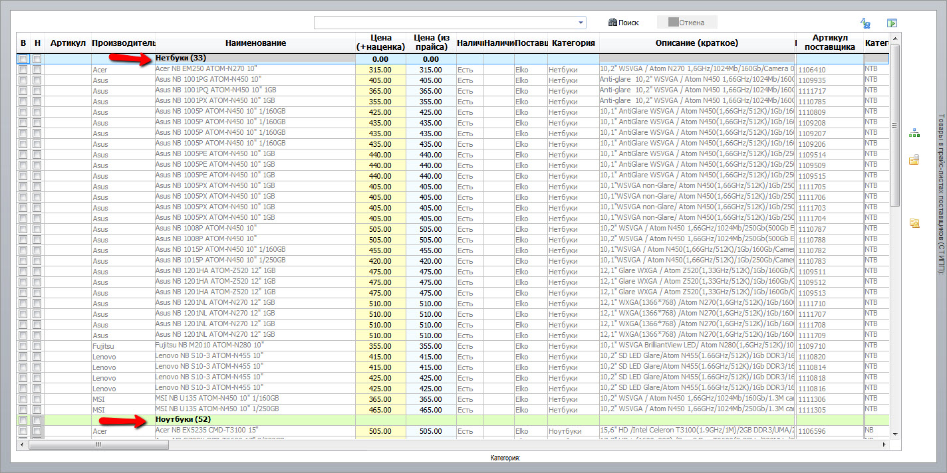Select the Нетбуки (33) group row
This screenshot has height=473, width=947.
[454, 59]
